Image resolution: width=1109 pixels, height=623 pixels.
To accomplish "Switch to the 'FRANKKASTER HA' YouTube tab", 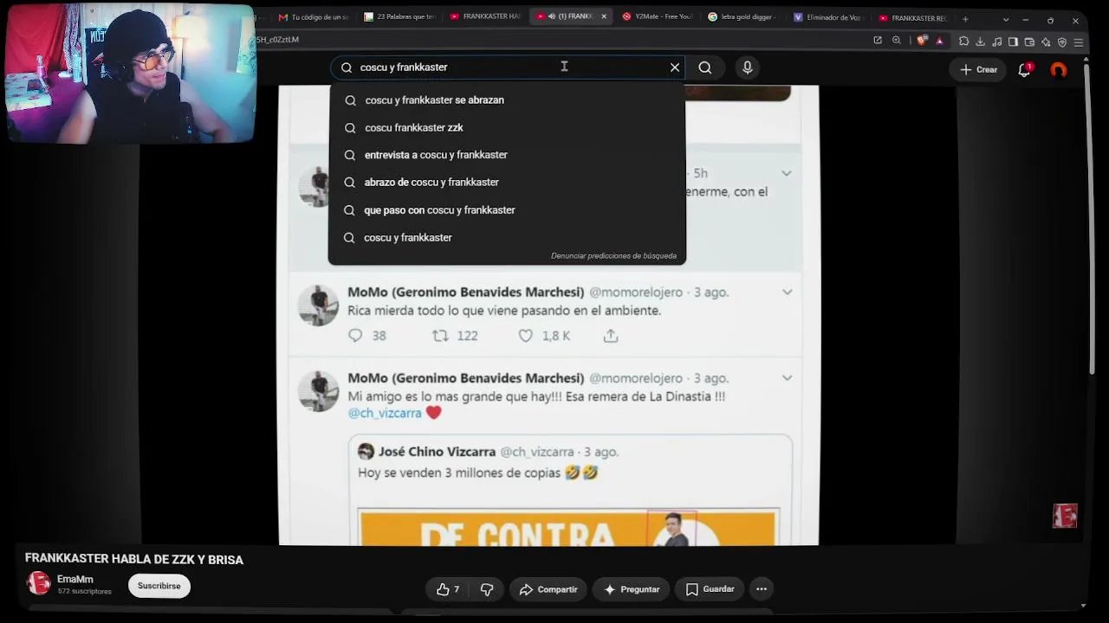I will coord(485,17).
